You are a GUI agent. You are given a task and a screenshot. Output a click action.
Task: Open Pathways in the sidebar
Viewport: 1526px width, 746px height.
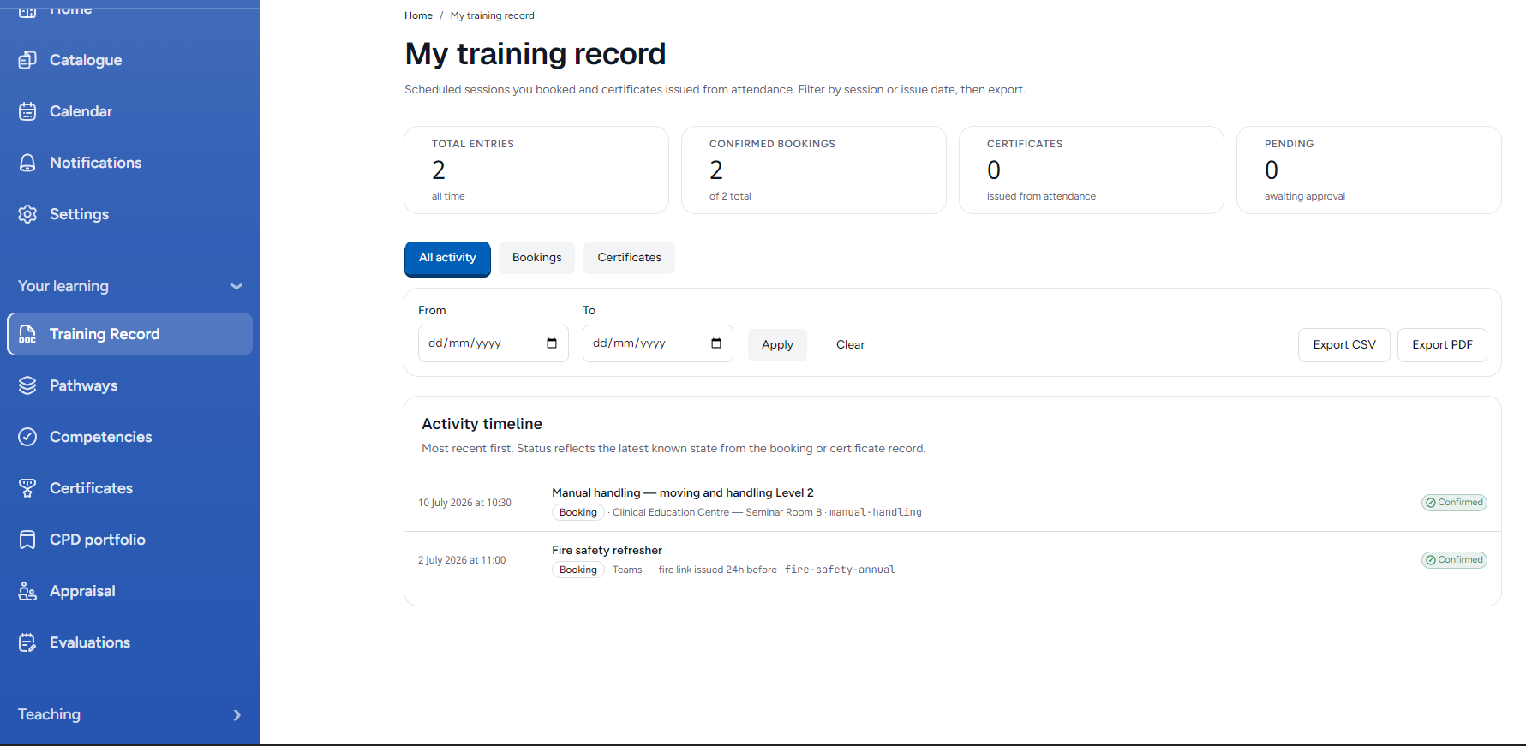130,385
